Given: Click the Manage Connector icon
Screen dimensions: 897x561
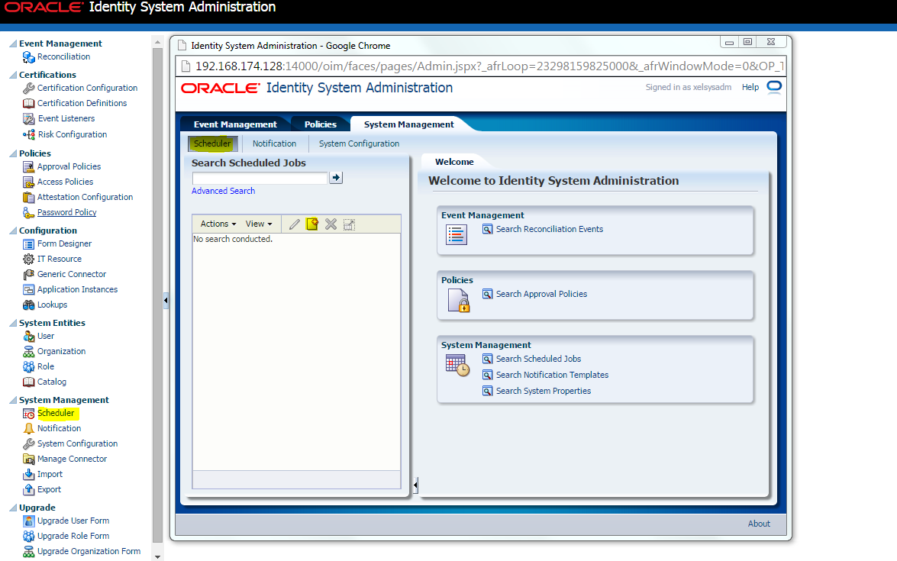Looking at the screenshot, I should tap(28, 459).
